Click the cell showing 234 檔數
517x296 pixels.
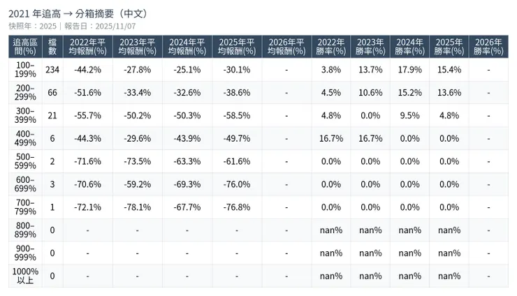coord(52,70)
